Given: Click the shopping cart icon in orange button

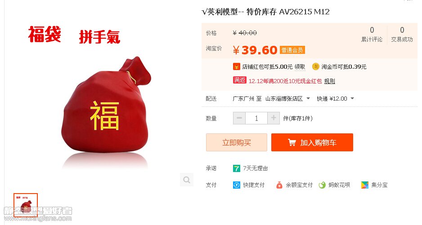Looking at the screenshot, I should pos(292,142).
